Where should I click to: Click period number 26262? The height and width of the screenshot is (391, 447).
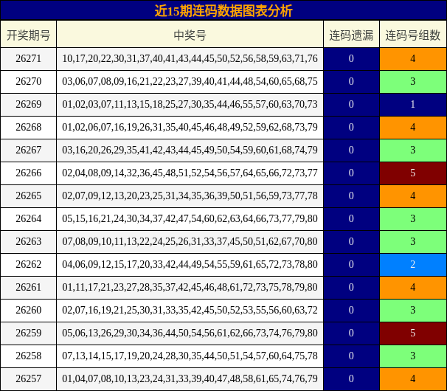28,264
